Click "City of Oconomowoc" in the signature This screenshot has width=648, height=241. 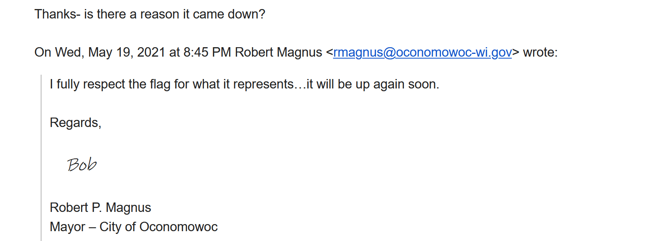[159, 227]
